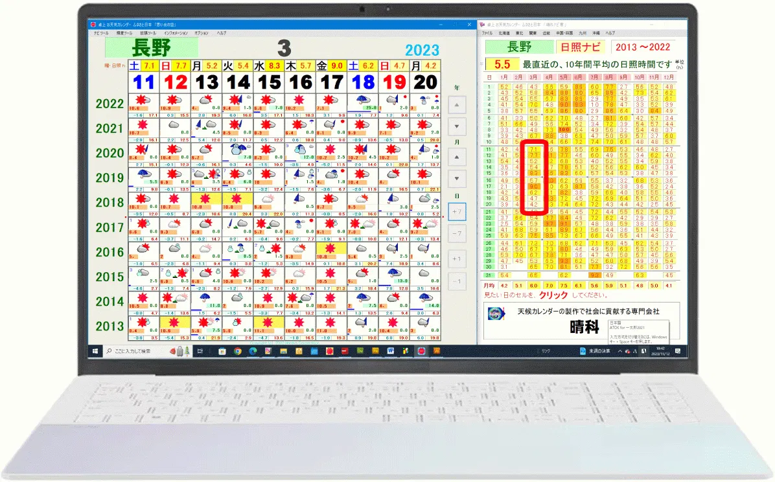
Task: Click the year-down arrow button
Action: 456,126
